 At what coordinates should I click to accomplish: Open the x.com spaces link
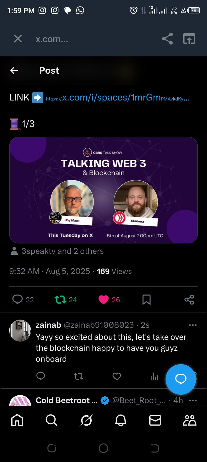coord(118,98)
